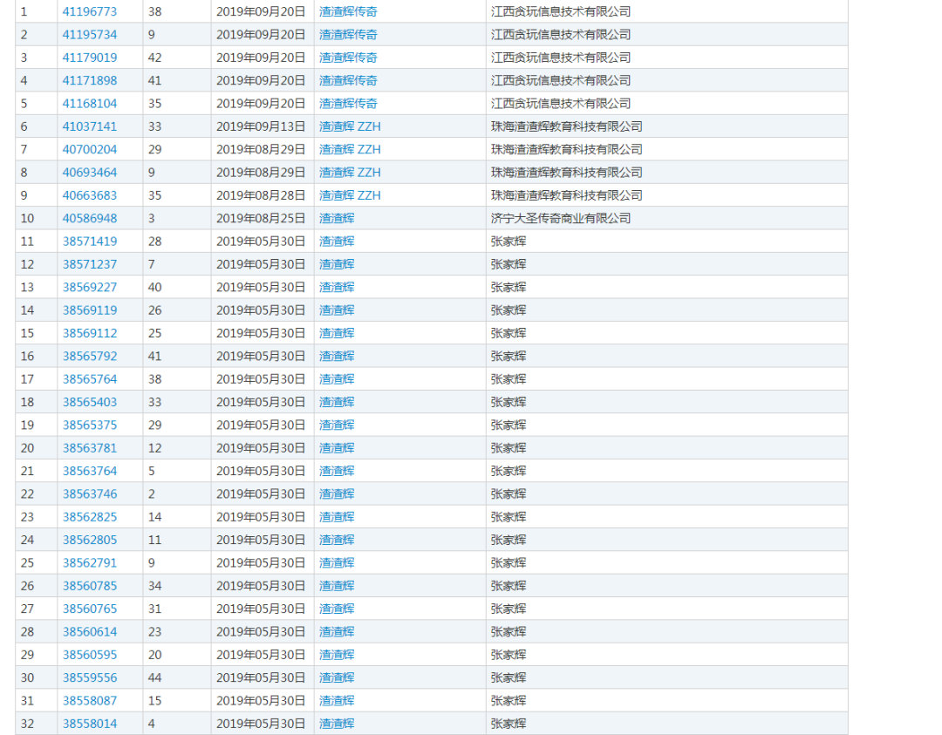
Task: Open application number 38558087
Action: (x=90, y=701)
